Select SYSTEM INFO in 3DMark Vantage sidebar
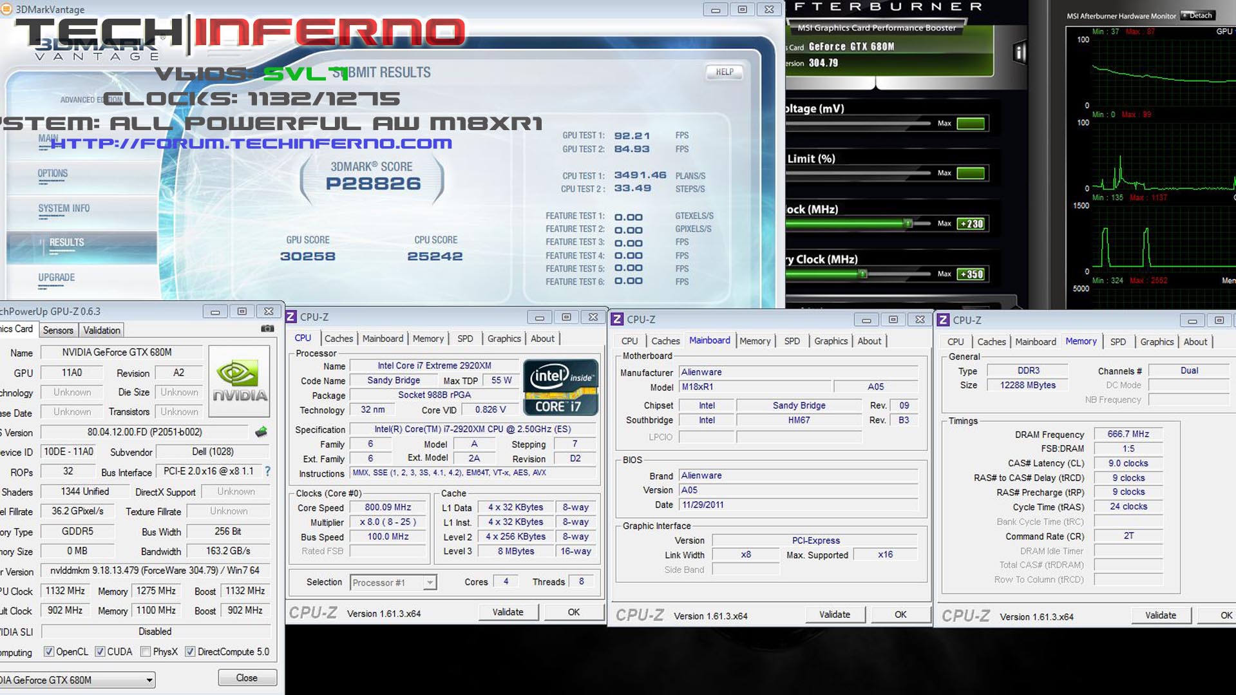 coord(64,208)
